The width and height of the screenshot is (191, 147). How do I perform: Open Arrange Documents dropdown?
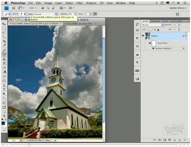63,8
